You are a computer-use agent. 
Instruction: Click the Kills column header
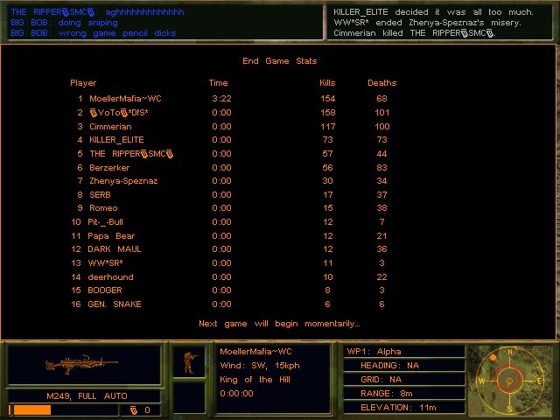(x=329, y=83)
